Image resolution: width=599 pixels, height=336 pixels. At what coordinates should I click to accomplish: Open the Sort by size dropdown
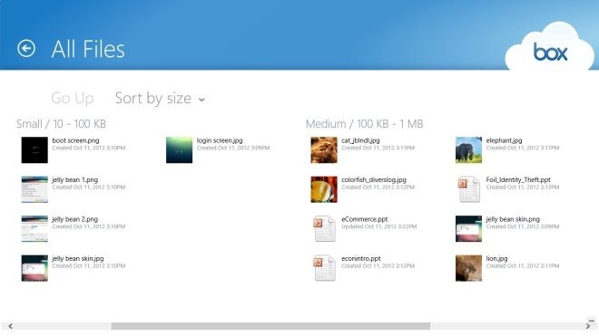pos(160,99)
